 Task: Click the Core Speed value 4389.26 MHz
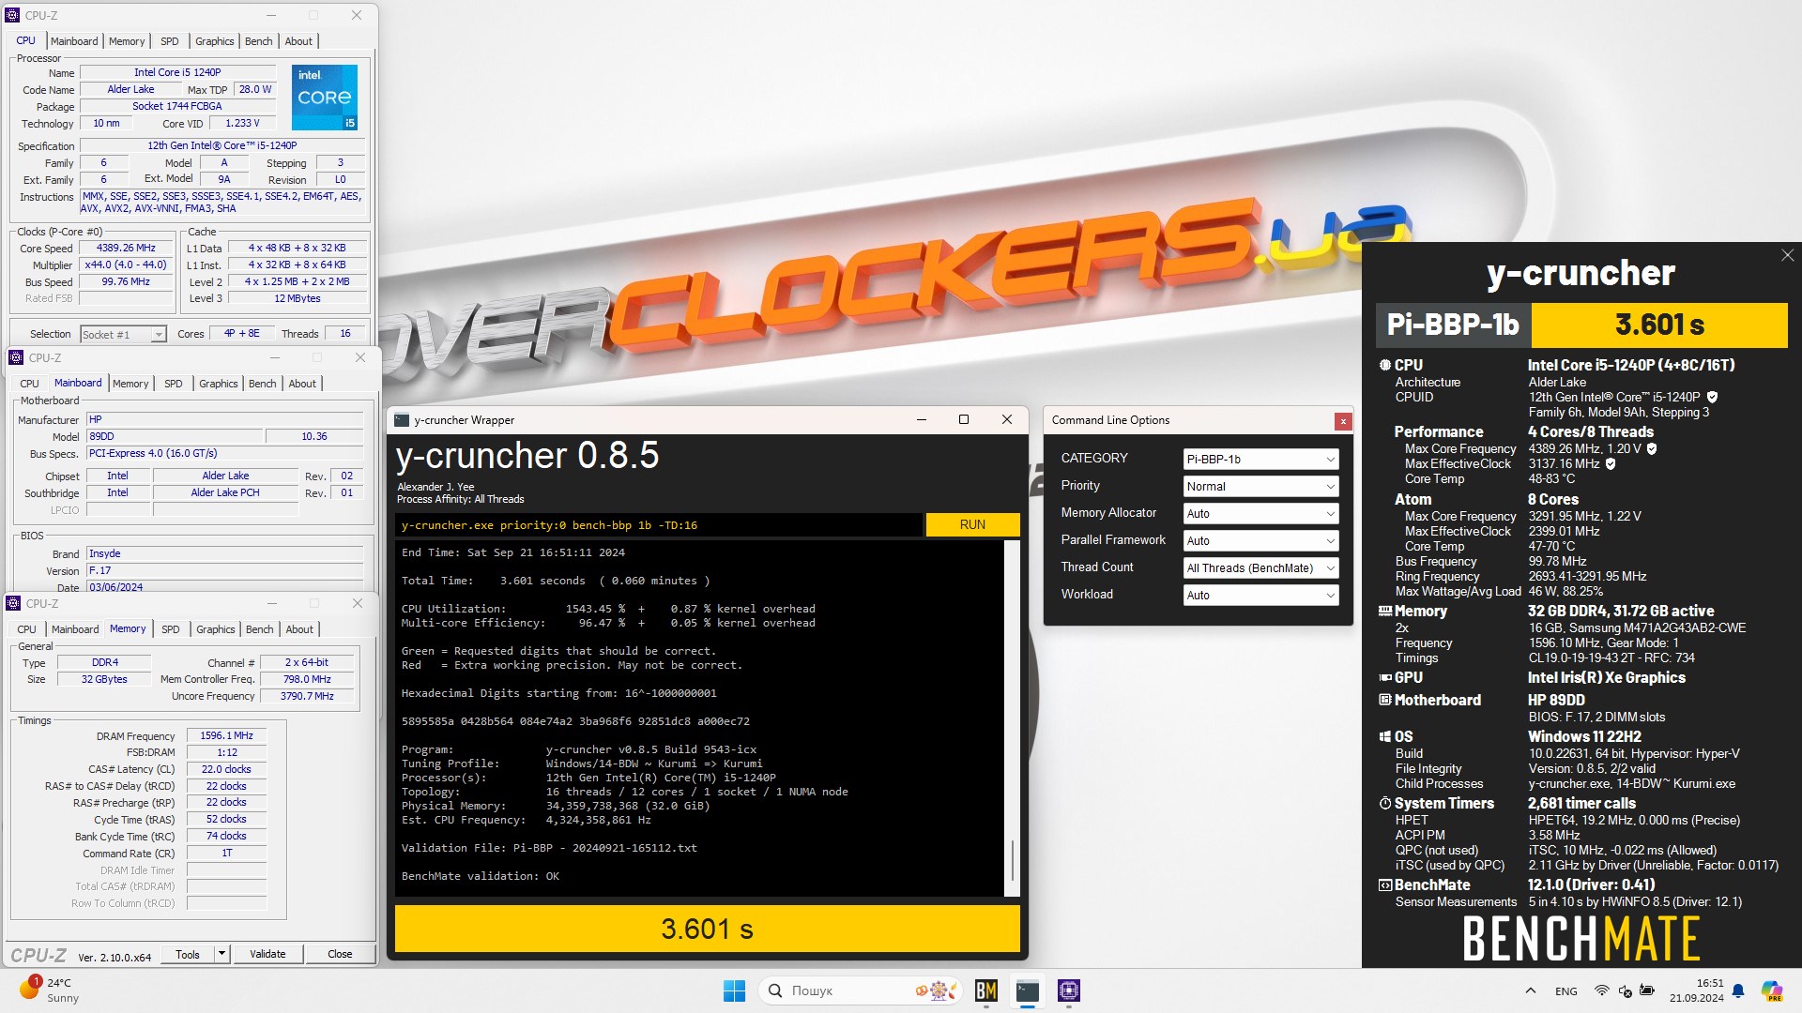[x=126, y=249]
